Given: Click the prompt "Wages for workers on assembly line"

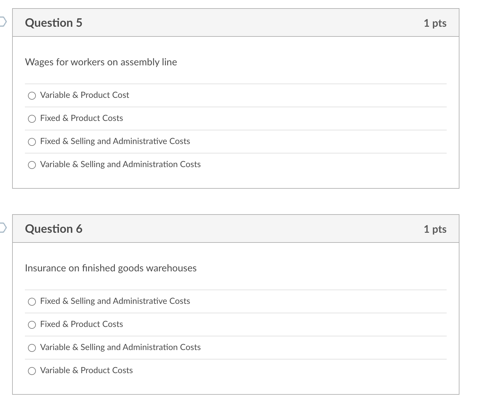Looking at the screenshot, I should 101,62.
